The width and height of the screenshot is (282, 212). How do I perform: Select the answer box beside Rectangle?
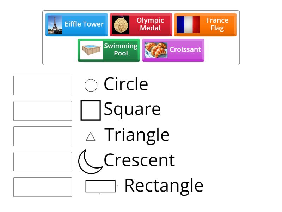click(42, 187)
